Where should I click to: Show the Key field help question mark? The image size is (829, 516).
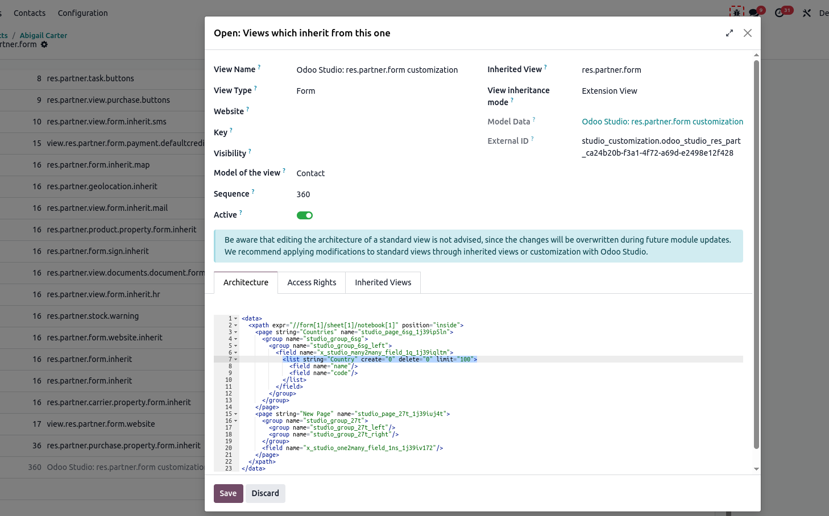(x=231, y=130)
